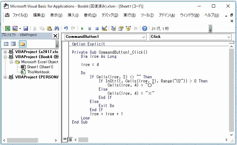Image resolution: width=237 pixels, height=145 pixels.
Task: Open VBA Help with the question mark icon
Action: pyautogui.click(x=145, y=28)
